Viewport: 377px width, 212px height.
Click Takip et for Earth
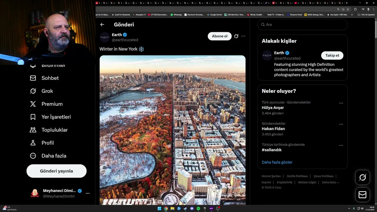click(332, 55)
